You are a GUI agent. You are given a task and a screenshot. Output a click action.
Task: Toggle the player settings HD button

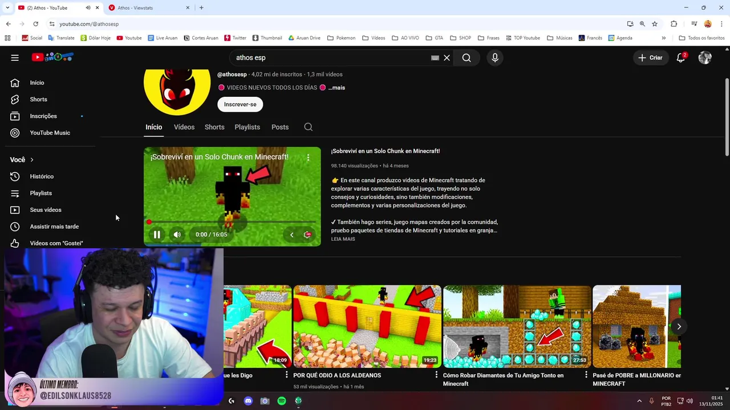coord(307,235)
